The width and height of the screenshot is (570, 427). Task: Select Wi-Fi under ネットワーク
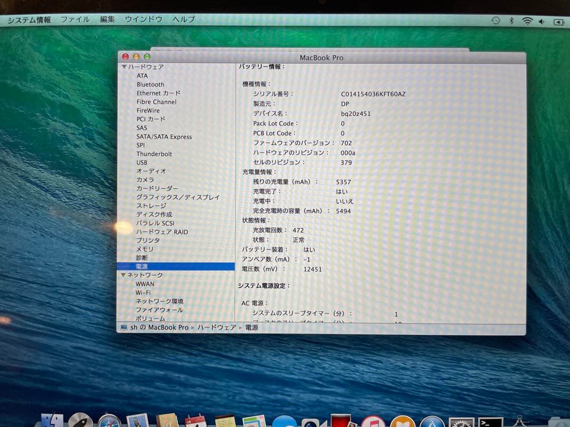point(142,292)
